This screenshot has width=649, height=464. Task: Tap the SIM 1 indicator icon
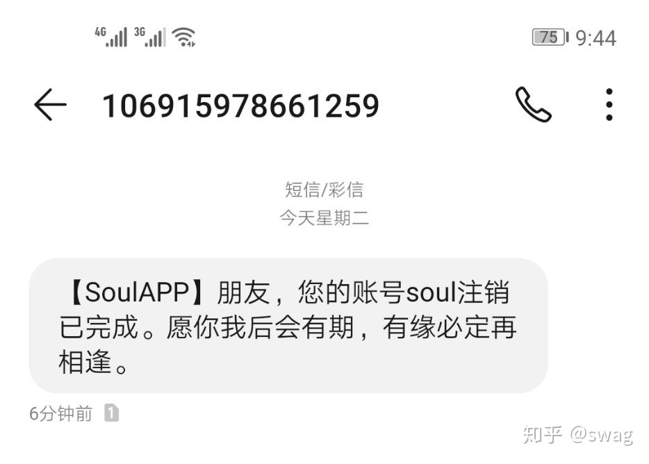tap(111, 413)
